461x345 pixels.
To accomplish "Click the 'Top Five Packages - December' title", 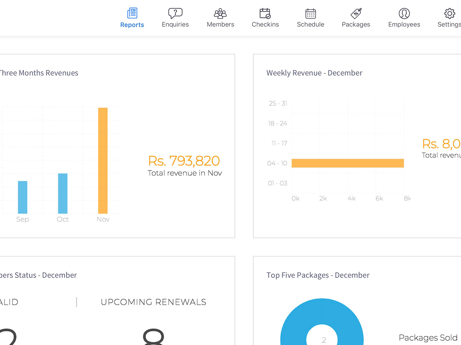I will (318, 275).
